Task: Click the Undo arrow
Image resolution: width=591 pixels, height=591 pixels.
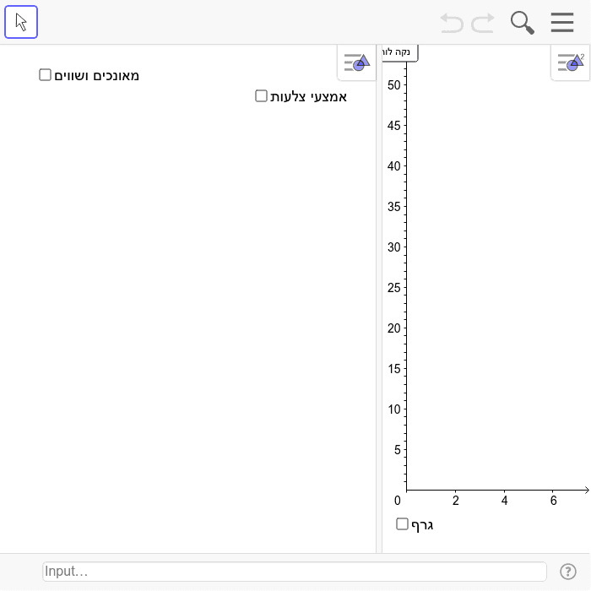Action: click(x=452, y=23)
